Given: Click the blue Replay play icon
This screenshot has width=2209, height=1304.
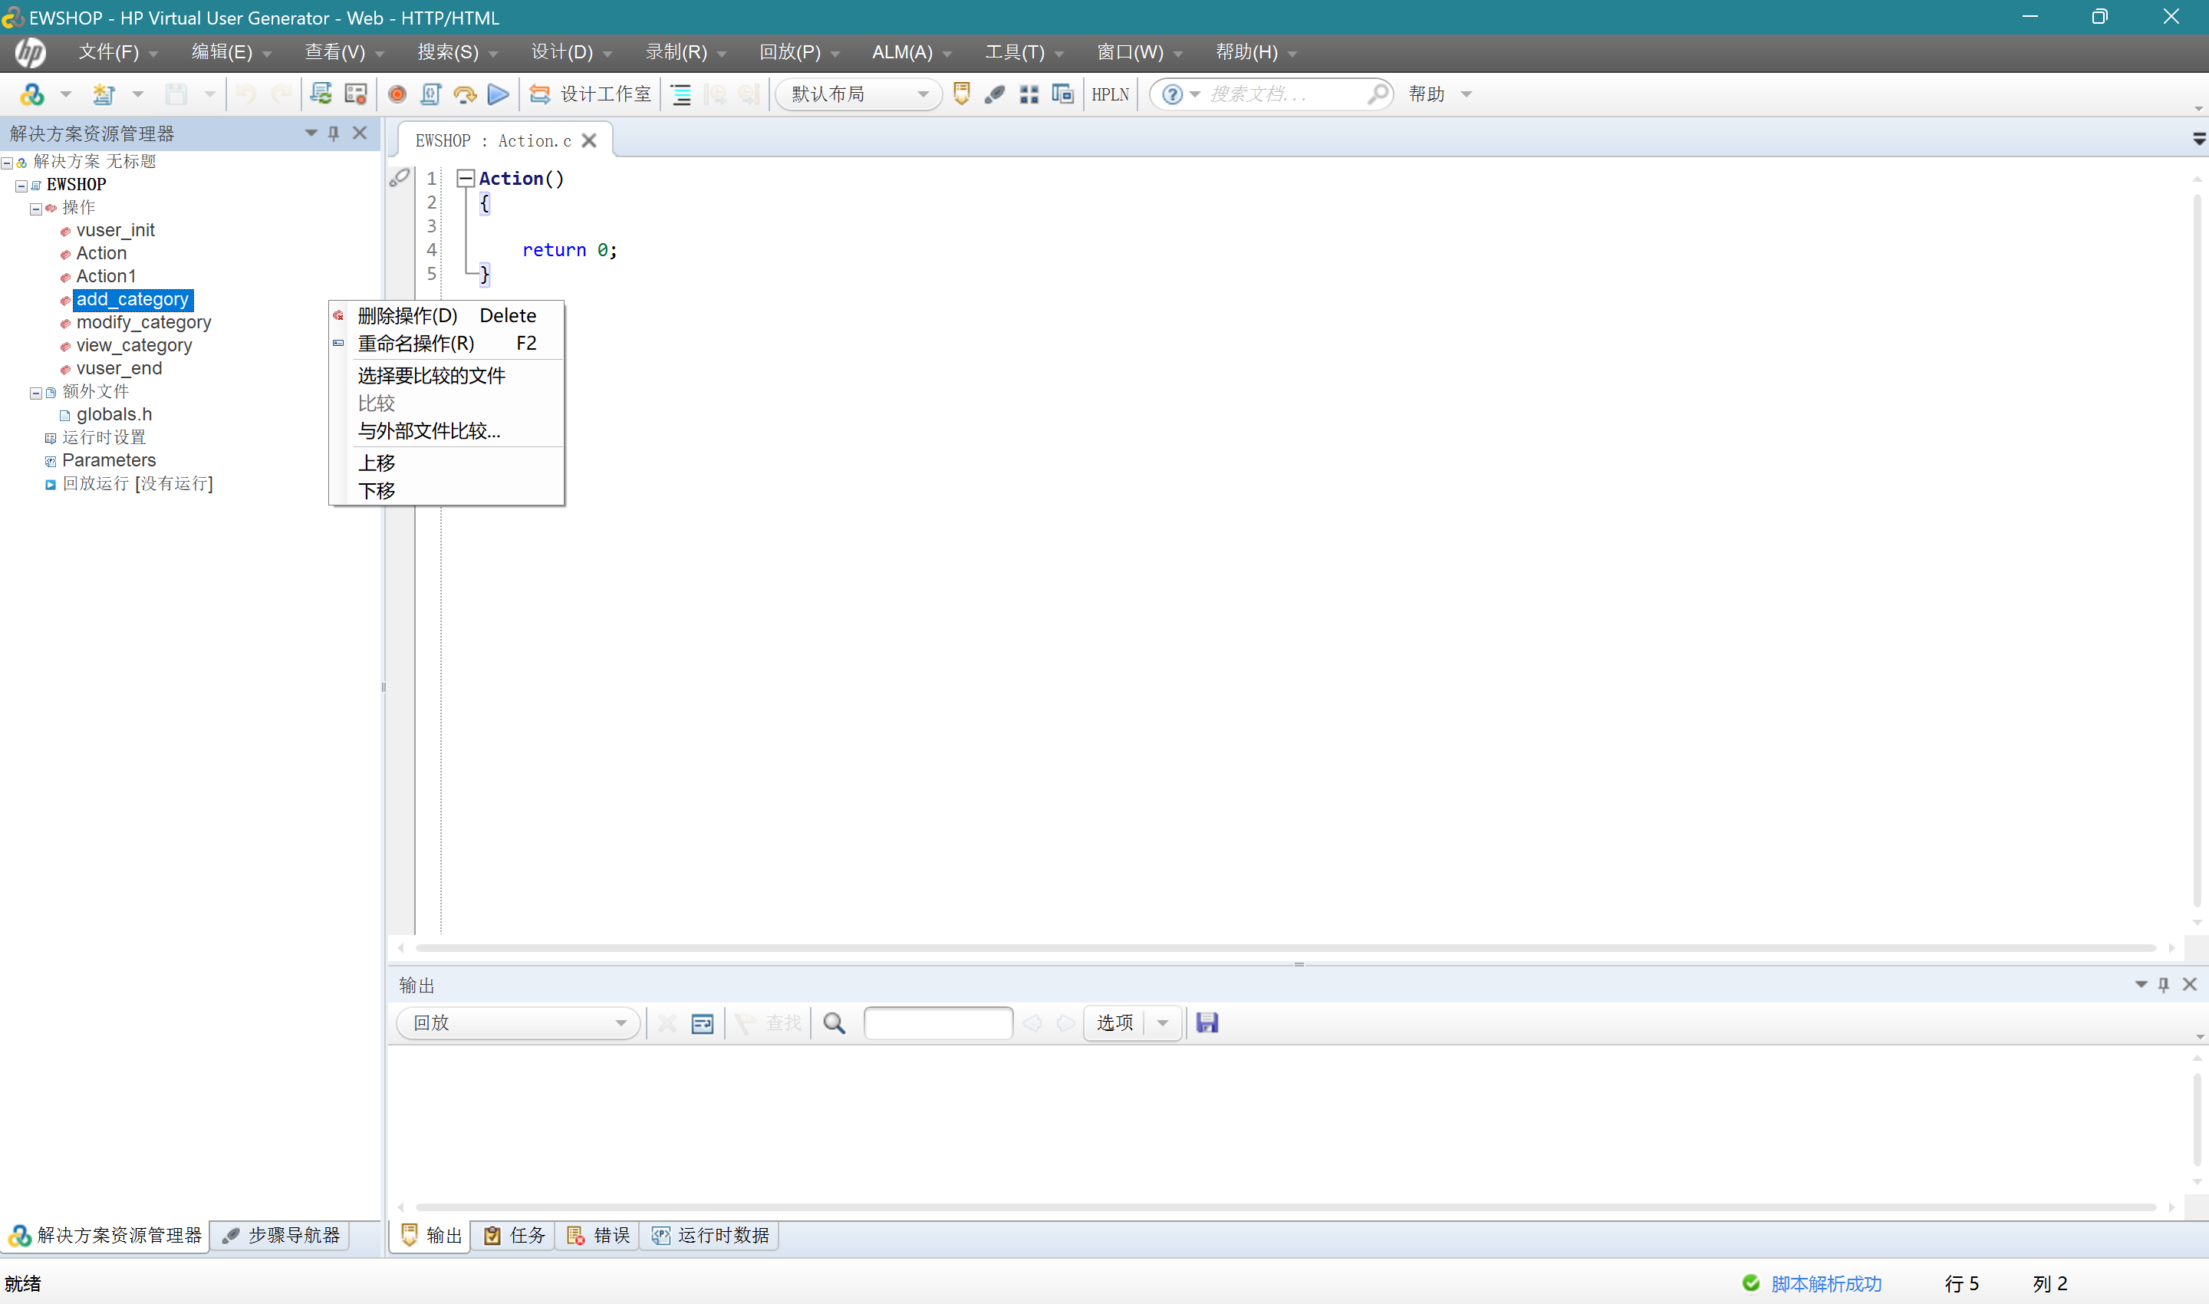Looking at the screenshot, I should click(x=499, y=94).
